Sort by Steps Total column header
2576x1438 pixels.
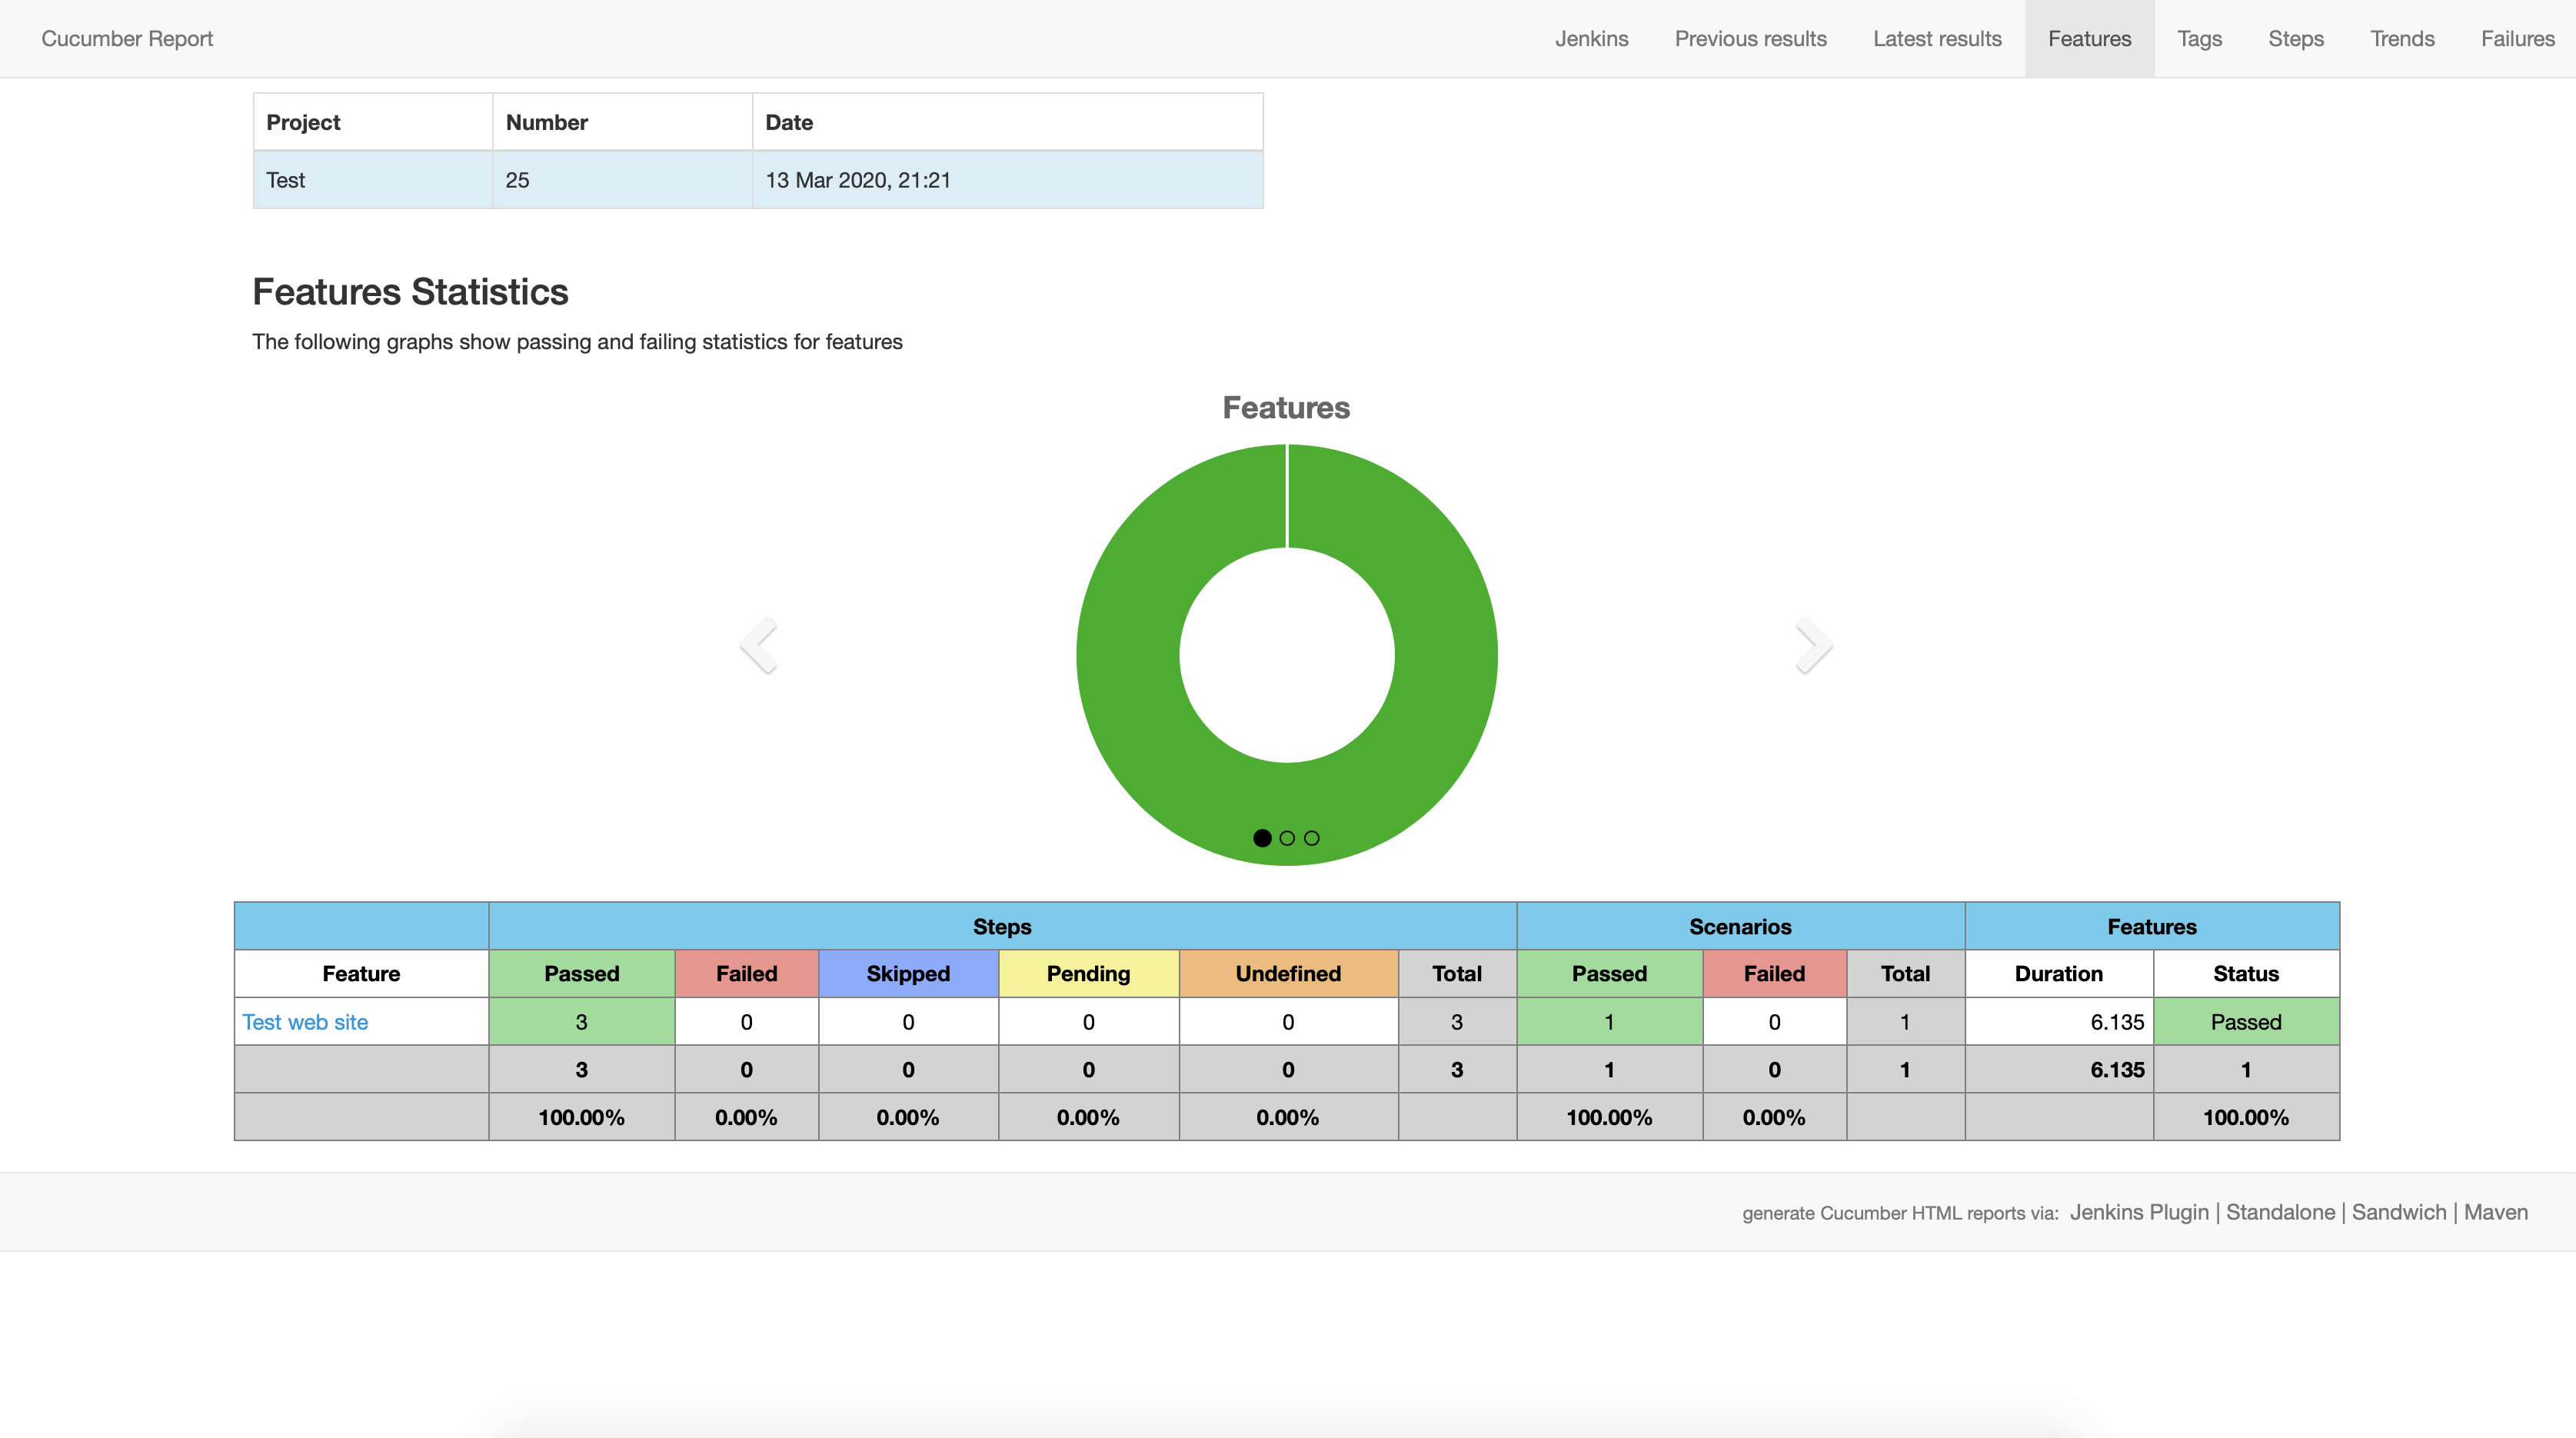pos(1457,974)
